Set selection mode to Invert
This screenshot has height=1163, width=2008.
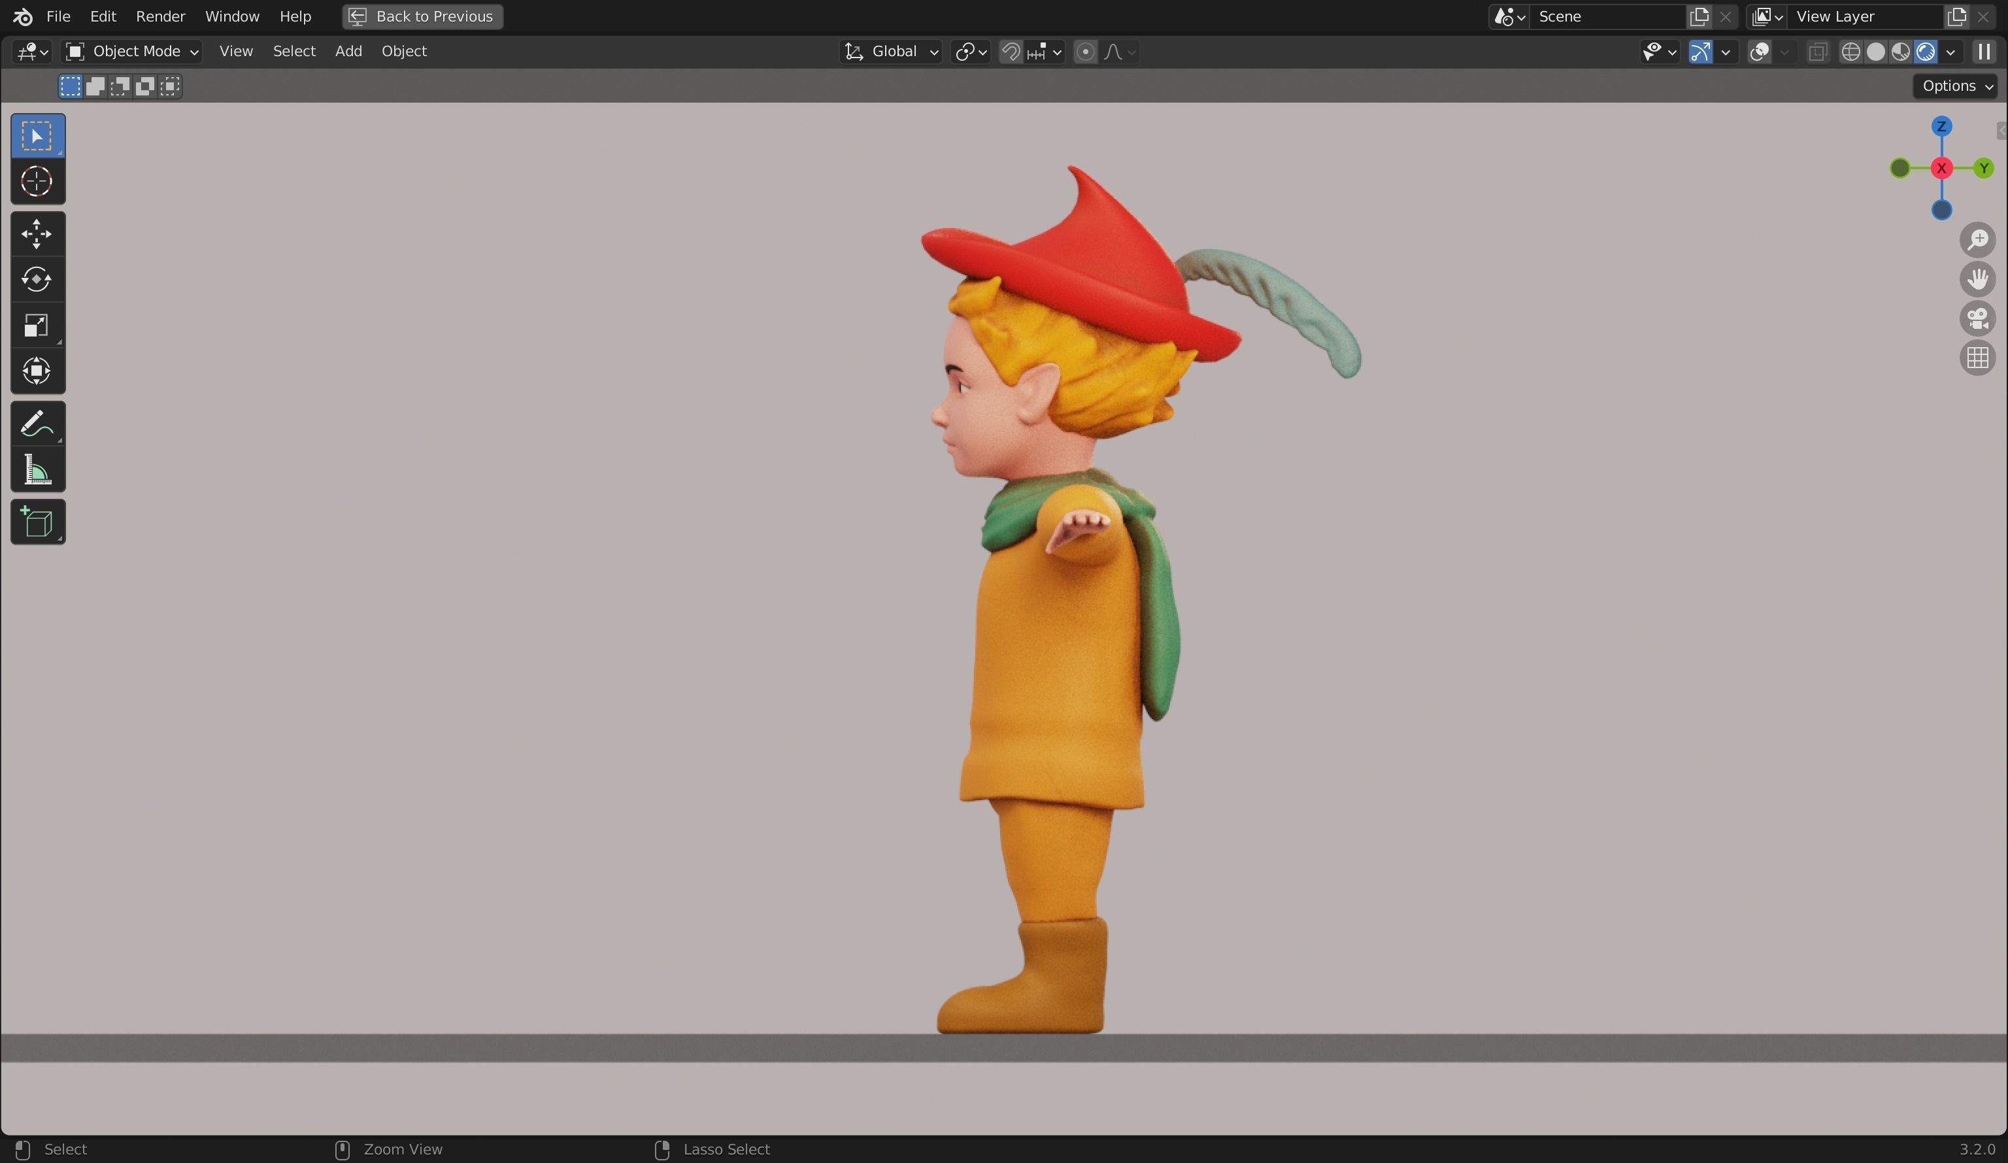(x=144, y=86)
